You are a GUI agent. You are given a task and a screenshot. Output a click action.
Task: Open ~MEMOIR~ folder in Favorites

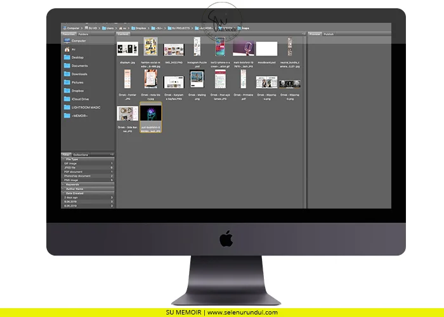[x=67, y=116]
